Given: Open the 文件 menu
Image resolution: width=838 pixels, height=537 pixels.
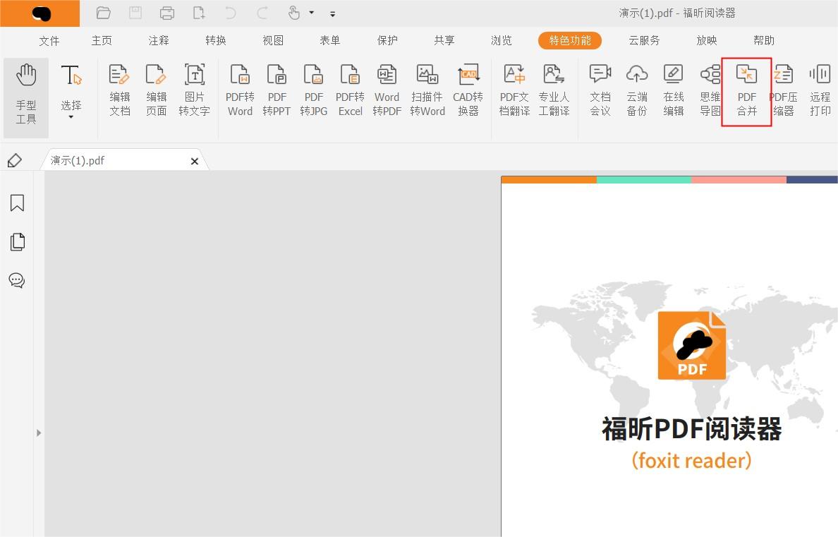Looking at the screenshot, I should click(x=49, y=40).
